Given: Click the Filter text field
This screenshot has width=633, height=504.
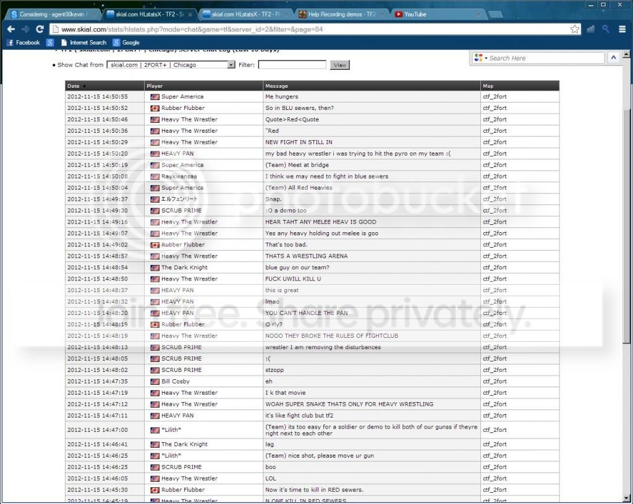Looking at the screenshot, I should [x=292, y=64].
